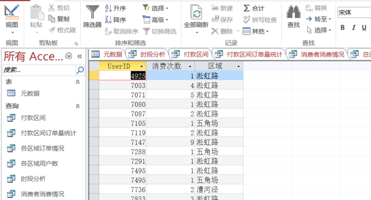371x200 pixels.
Task: Click the select-all corner of datasheet
Action: click(x=94, y=66)
